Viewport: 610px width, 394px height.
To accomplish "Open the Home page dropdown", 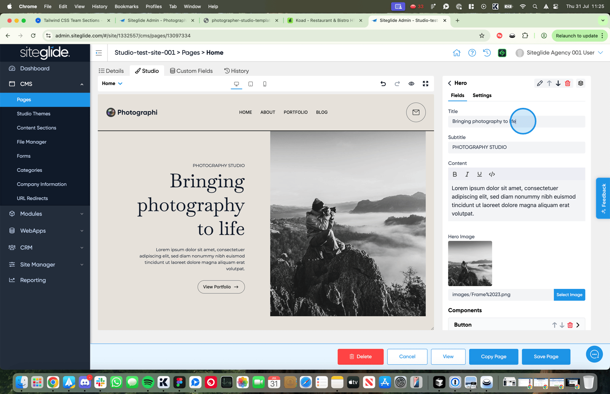I will tap(112, 83).
